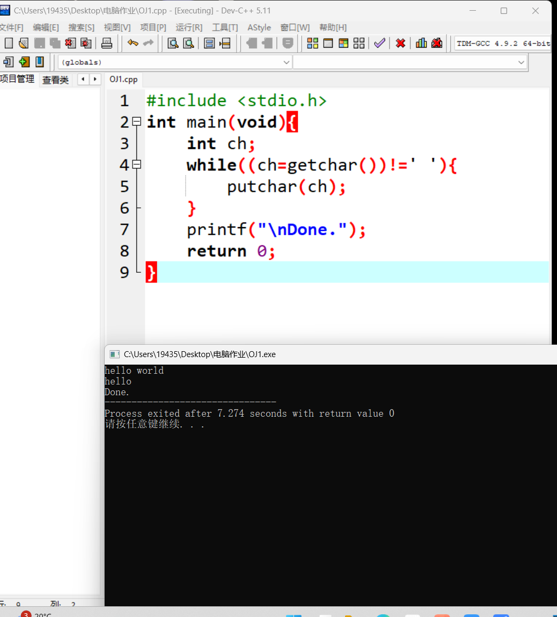Open the 窗口[W] menu

coord(295,27)
